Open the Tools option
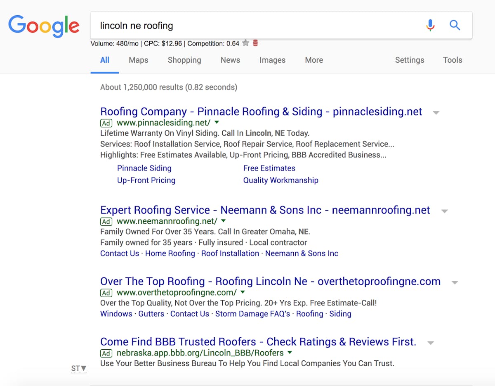Screen dimensions: 495x386 [x=453, y=60]
